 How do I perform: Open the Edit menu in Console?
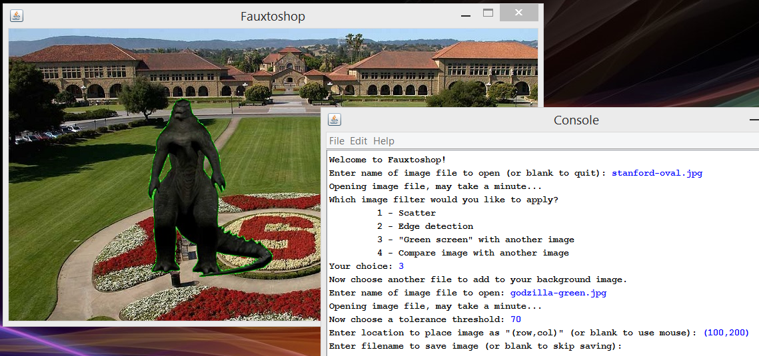(x=359, y=141)
